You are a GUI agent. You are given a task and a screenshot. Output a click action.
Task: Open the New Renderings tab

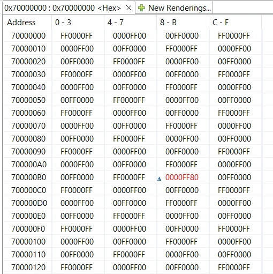pos(174,8)
